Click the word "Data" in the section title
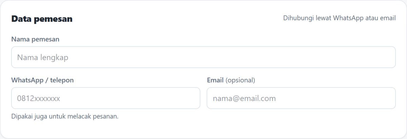This screenshot has height=139, width=407. point(20,19)
